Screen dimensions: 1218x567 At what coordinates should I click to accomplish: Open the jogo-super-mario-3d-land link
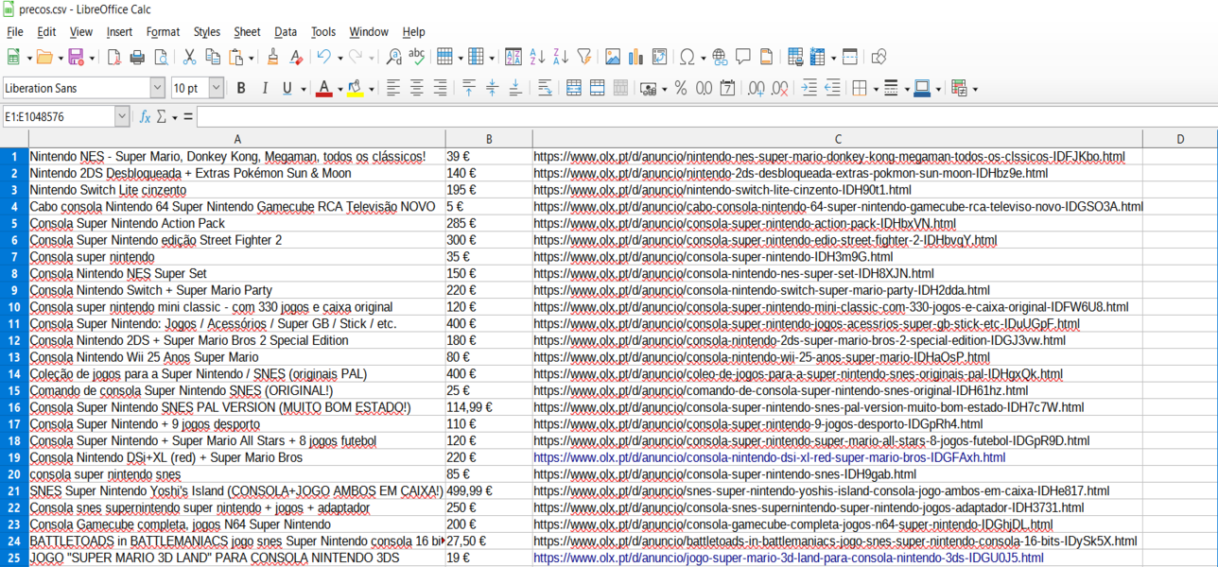coord(789,558)
